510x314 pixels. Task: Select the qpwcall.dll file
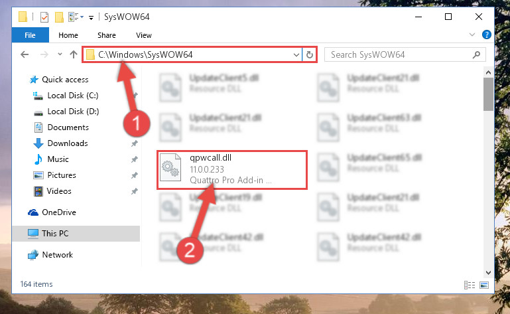coord(231,169)
